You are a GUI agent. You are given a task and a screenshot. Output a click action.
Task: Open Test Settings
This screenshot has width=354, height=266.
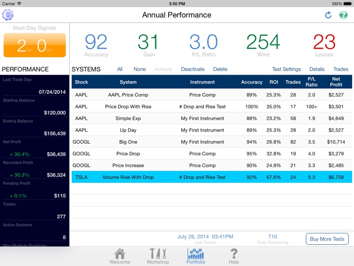(x=287, y=69)
